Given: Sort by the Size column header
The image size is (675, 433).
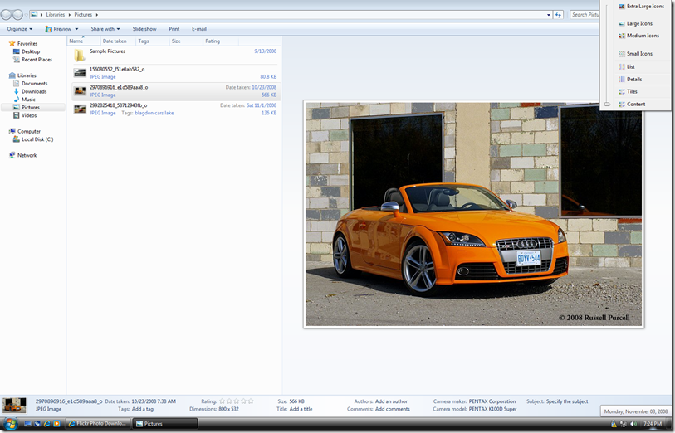Looking at the screenshot, I should tap(186, 41).
